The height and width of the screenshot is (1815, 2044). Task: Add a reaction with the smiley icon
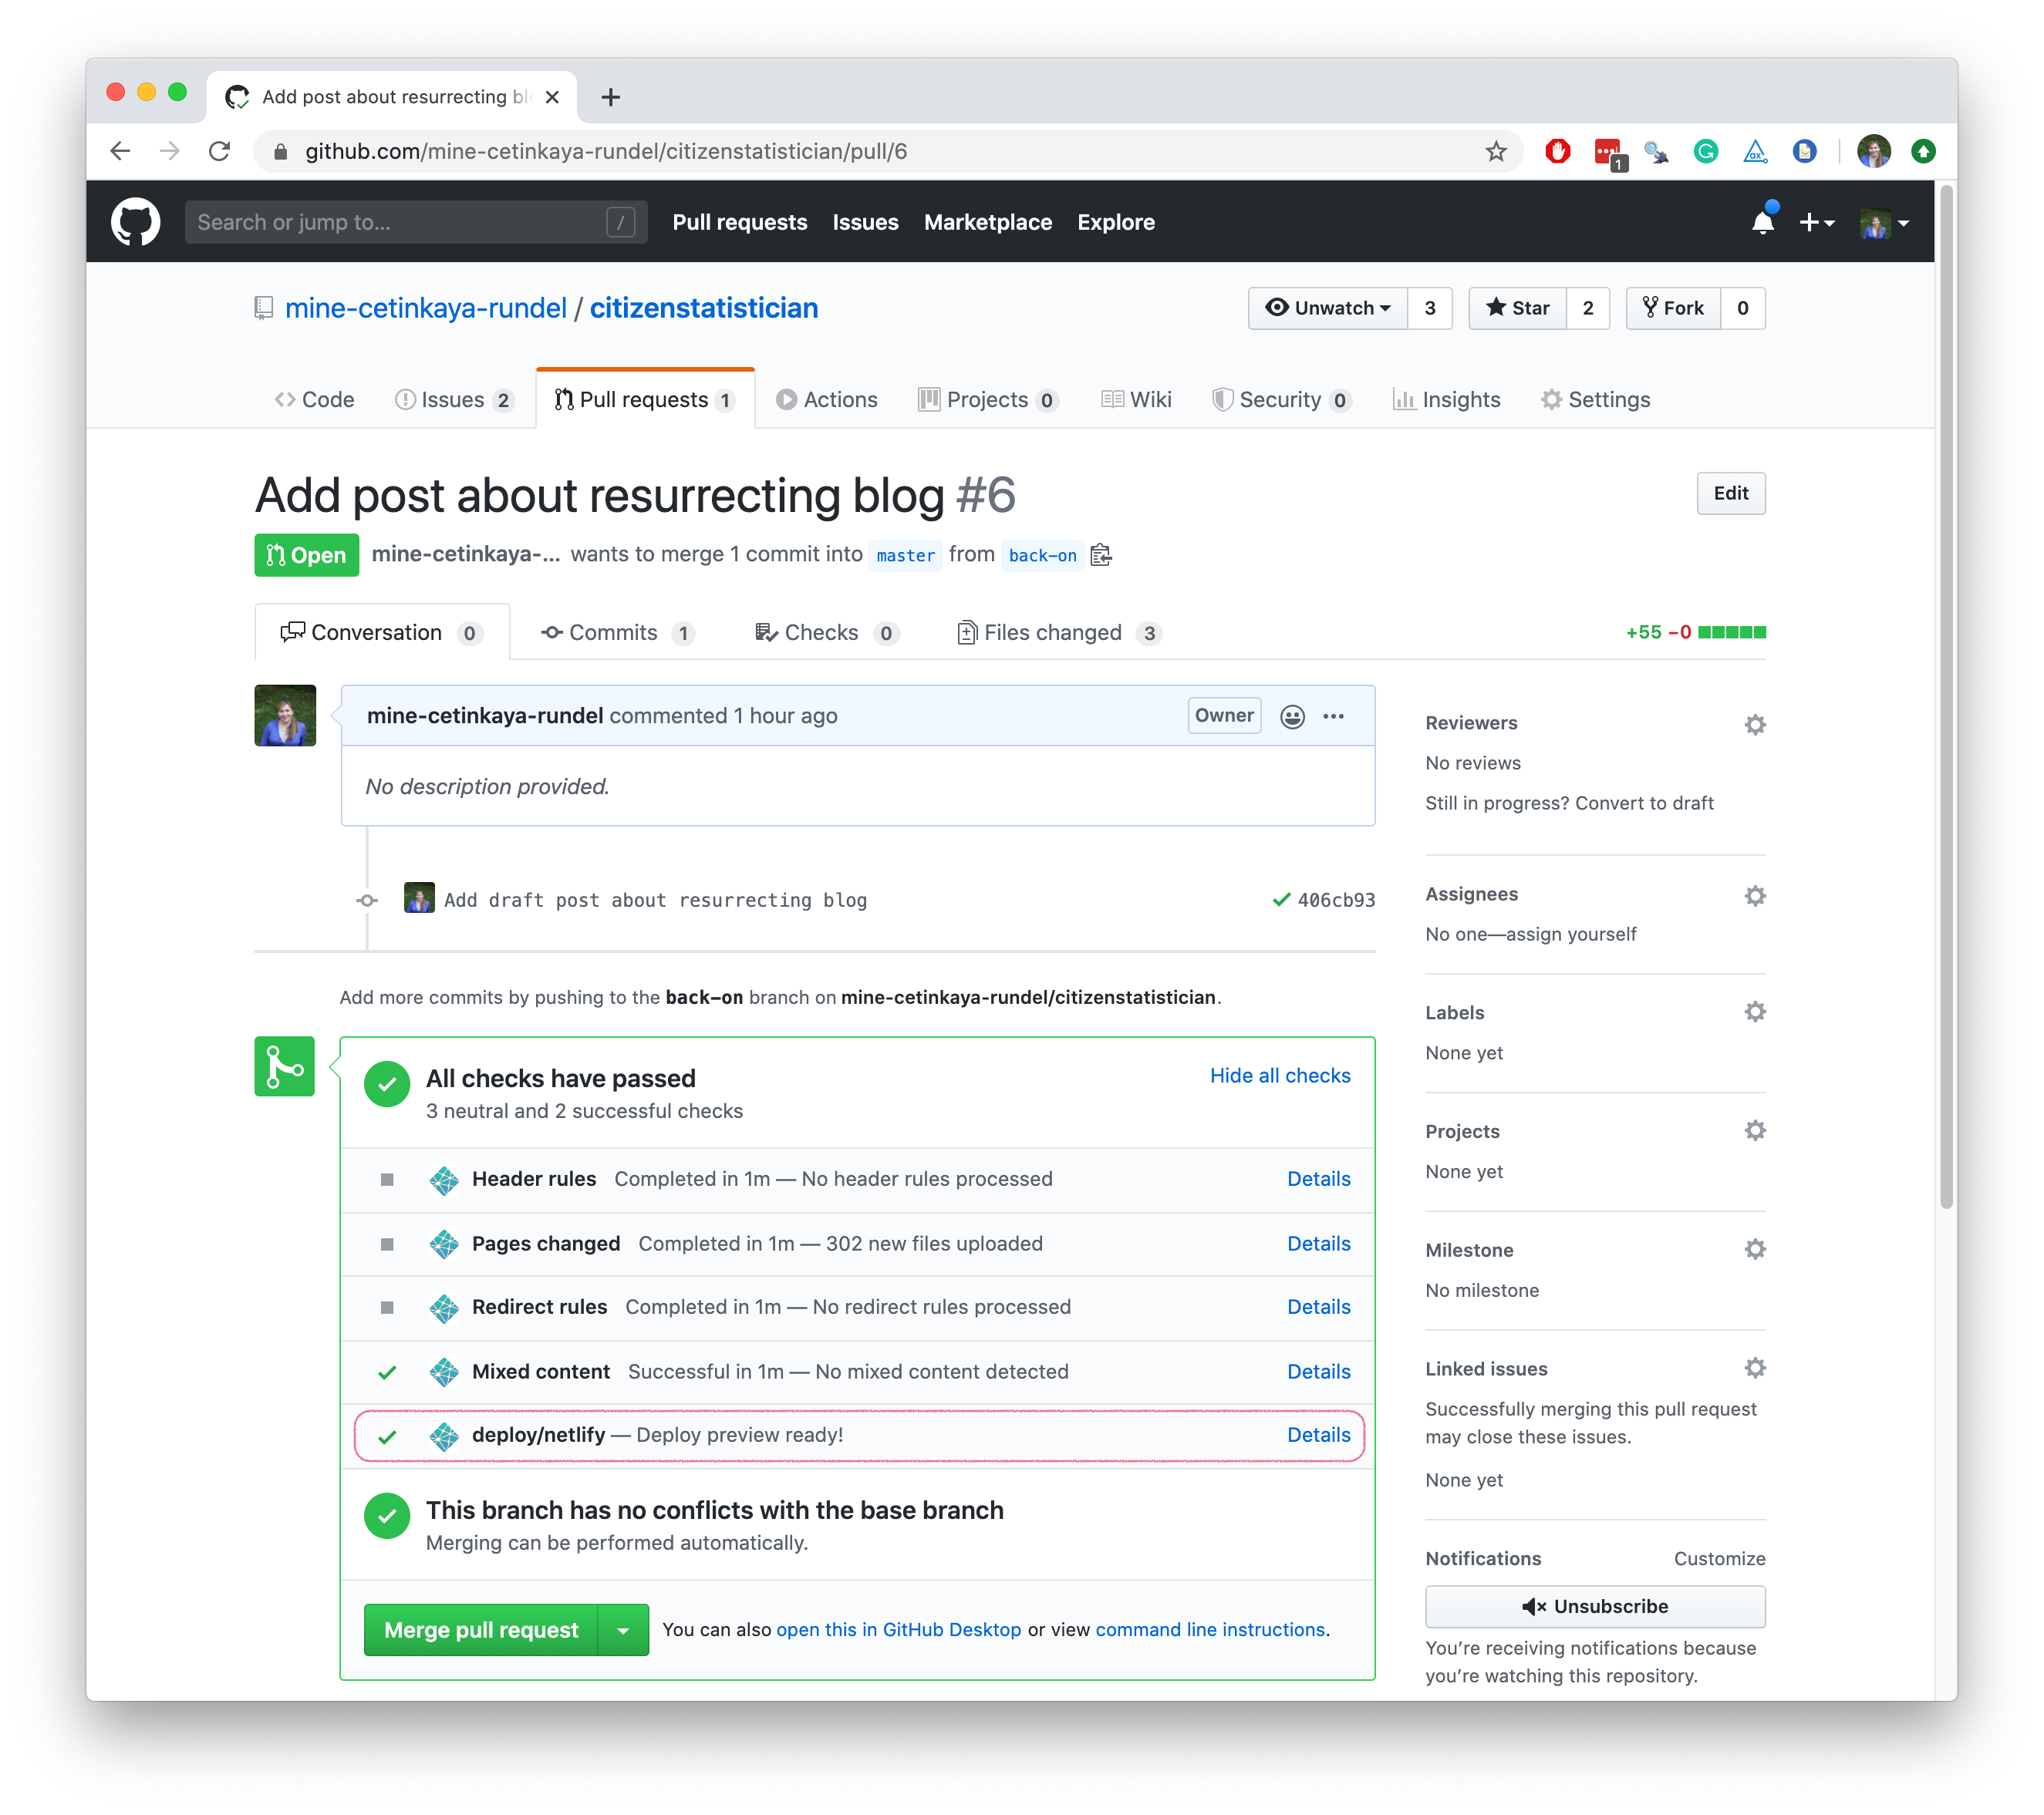click(1292, 716)
